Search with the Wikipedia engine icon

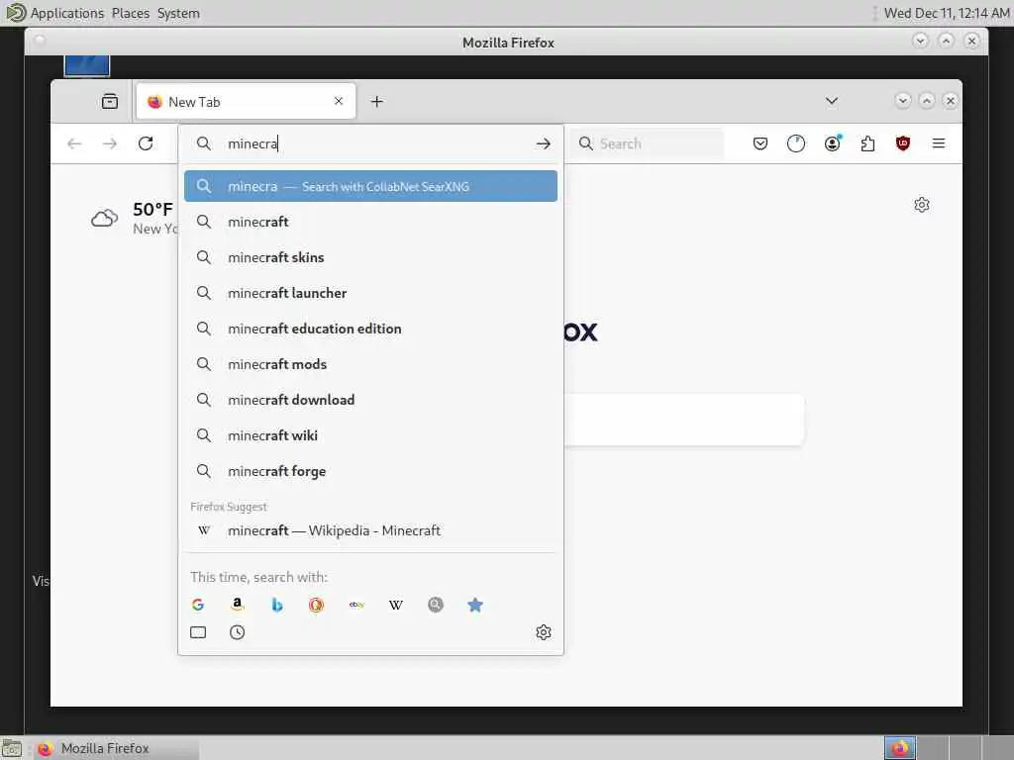point(396,605)
